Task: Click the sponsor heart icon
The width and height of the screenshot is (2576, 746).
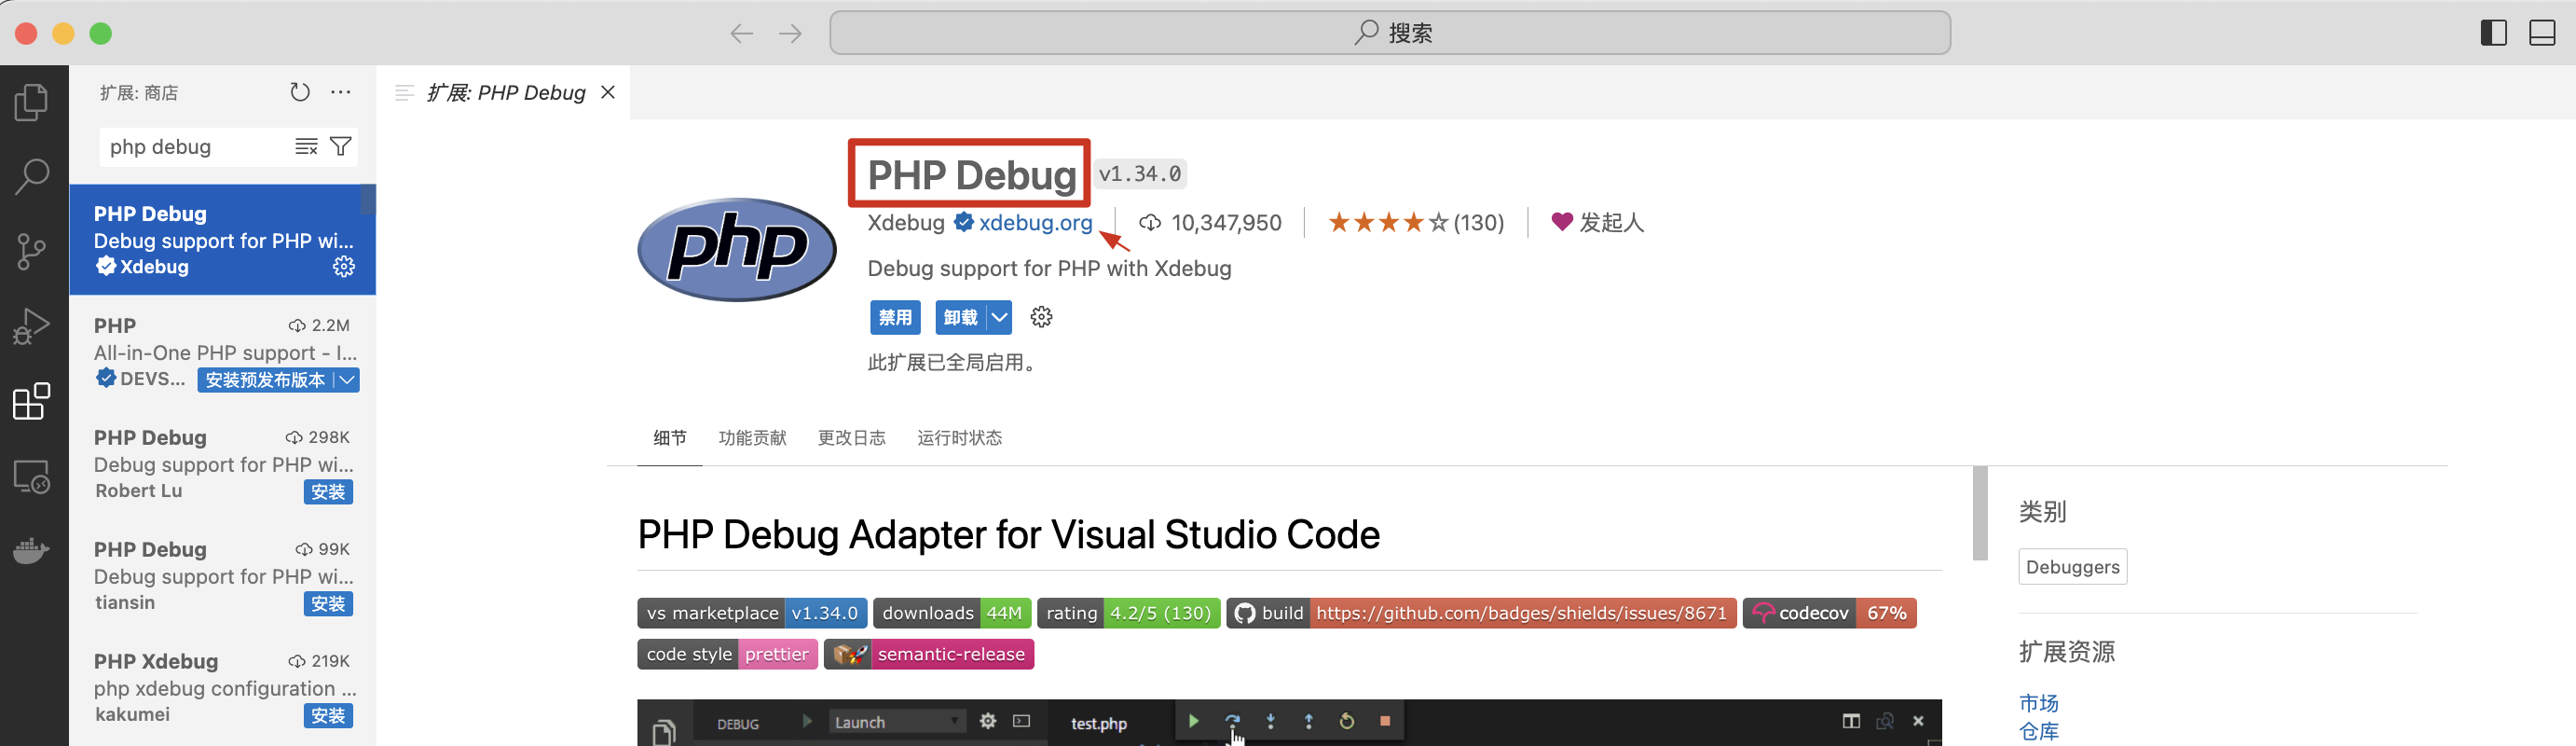Action: [1561, 222]
